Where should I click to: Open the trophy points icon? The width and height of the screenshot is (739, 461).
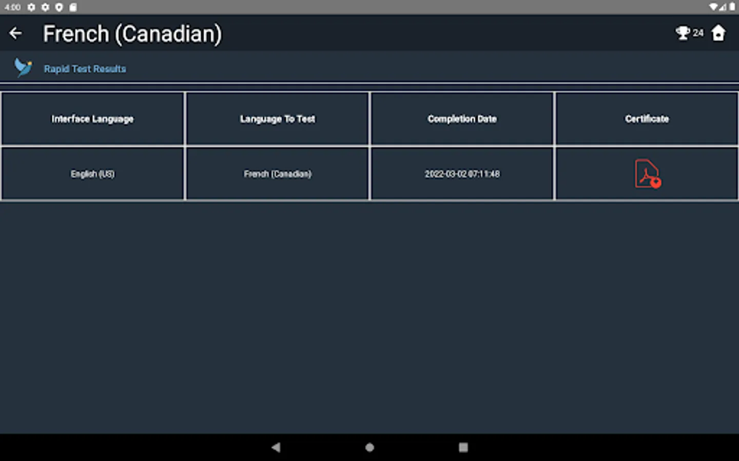683,33
